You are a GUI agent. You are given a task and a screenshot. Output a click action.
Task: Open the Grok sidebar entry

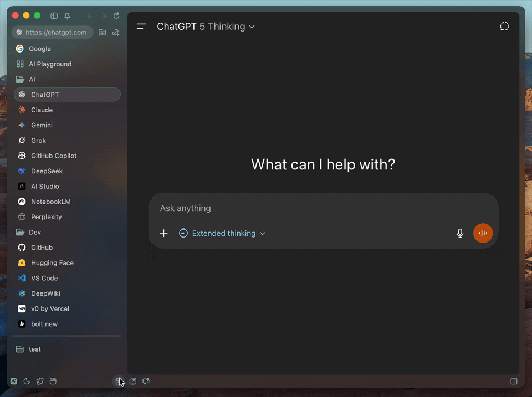click(x=67, y=140)
